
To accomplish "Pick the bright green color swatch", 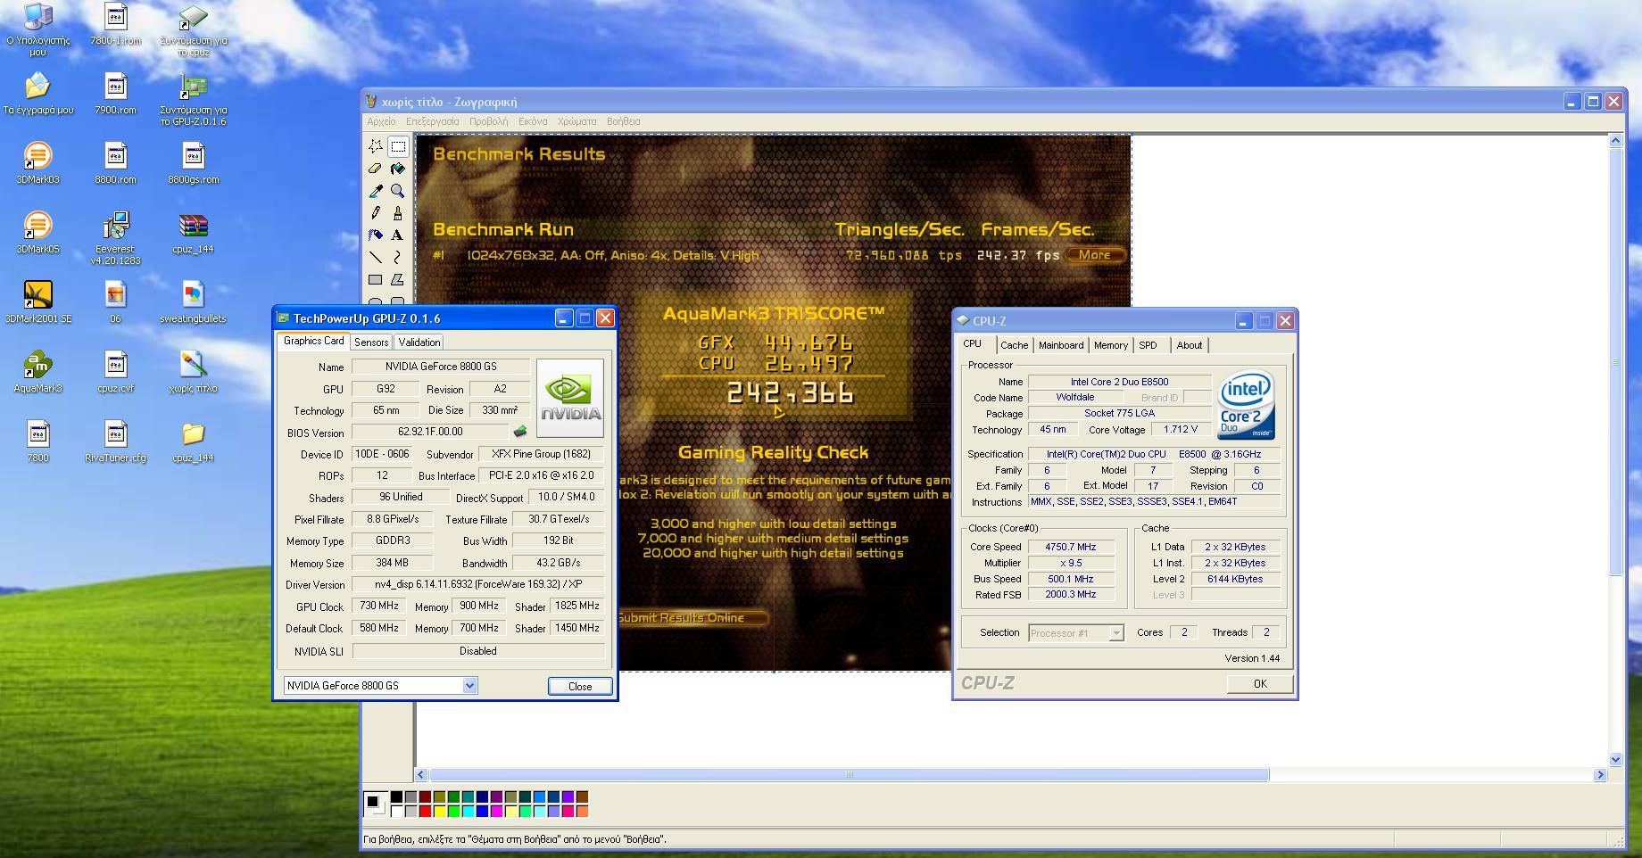I will [453, 812].
